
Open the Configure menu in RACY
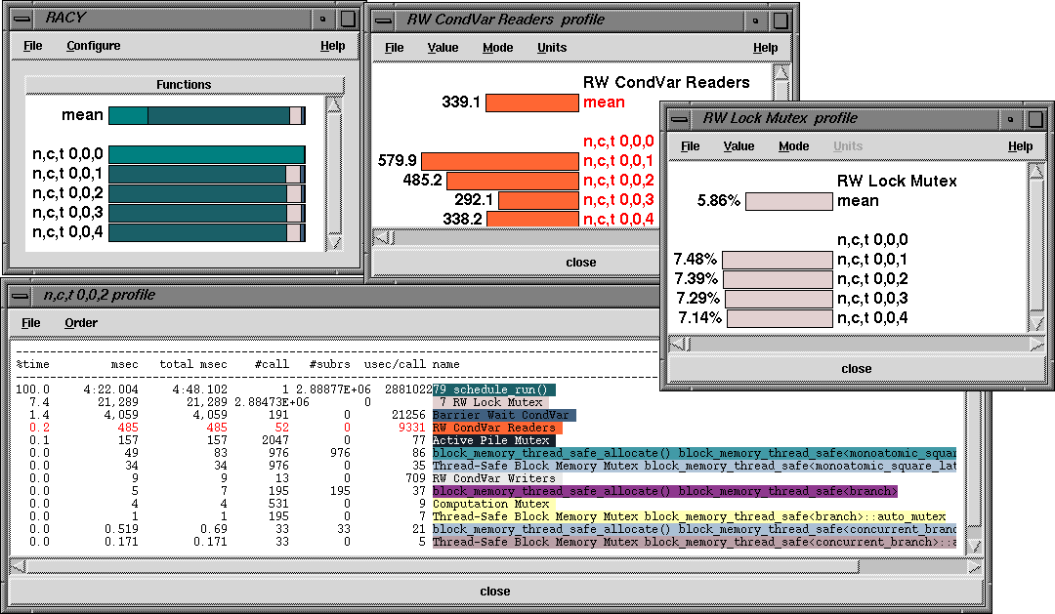coord(94,46)
